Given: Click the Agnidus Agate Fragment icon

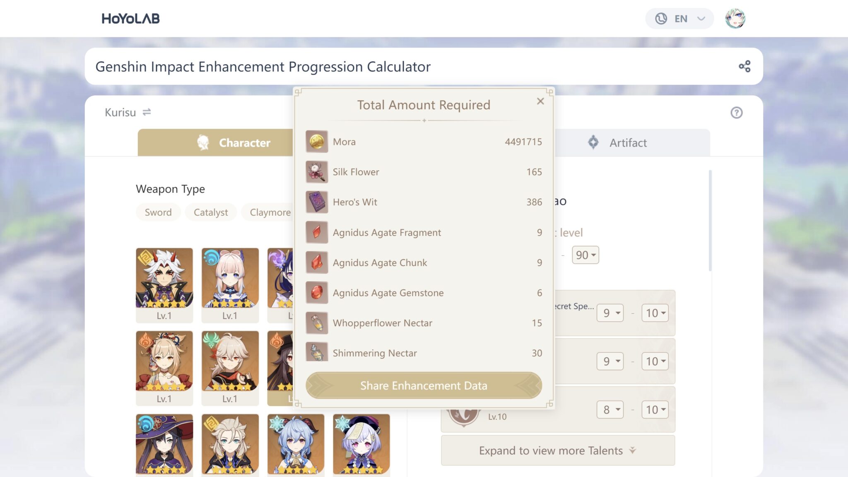Looking at the screenshot, I should (316, 232).
